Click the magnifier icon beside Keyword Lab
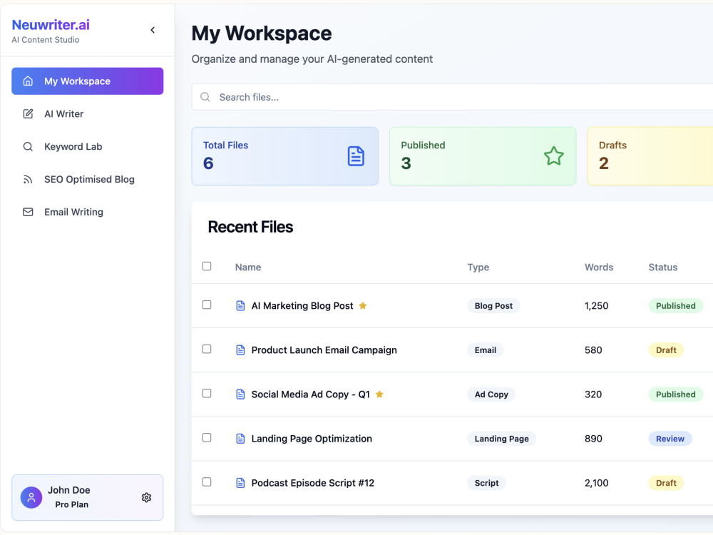This screenshot has width=713, height=535. (28, 146)
